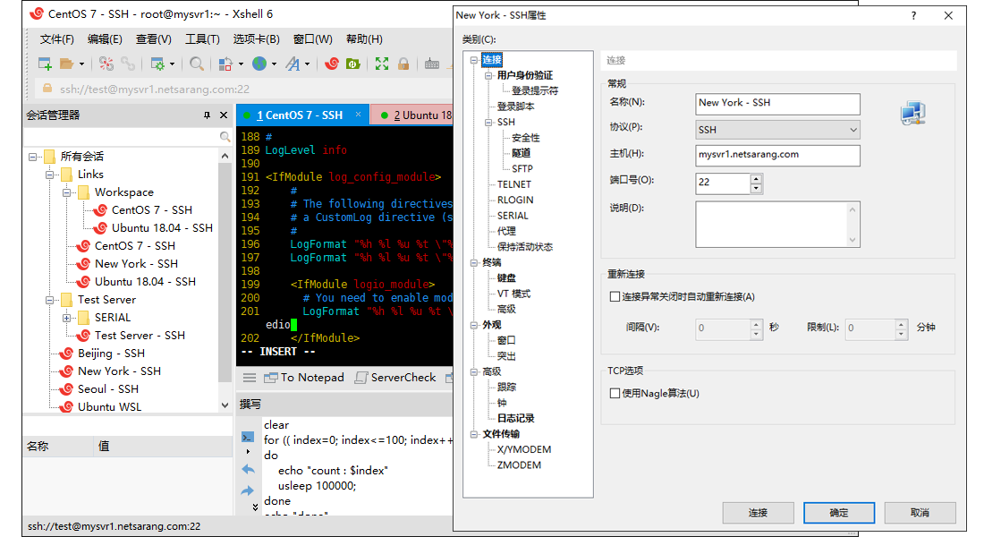
Task: Open font settings via the toolbar A icon
Action: [293, 63]
